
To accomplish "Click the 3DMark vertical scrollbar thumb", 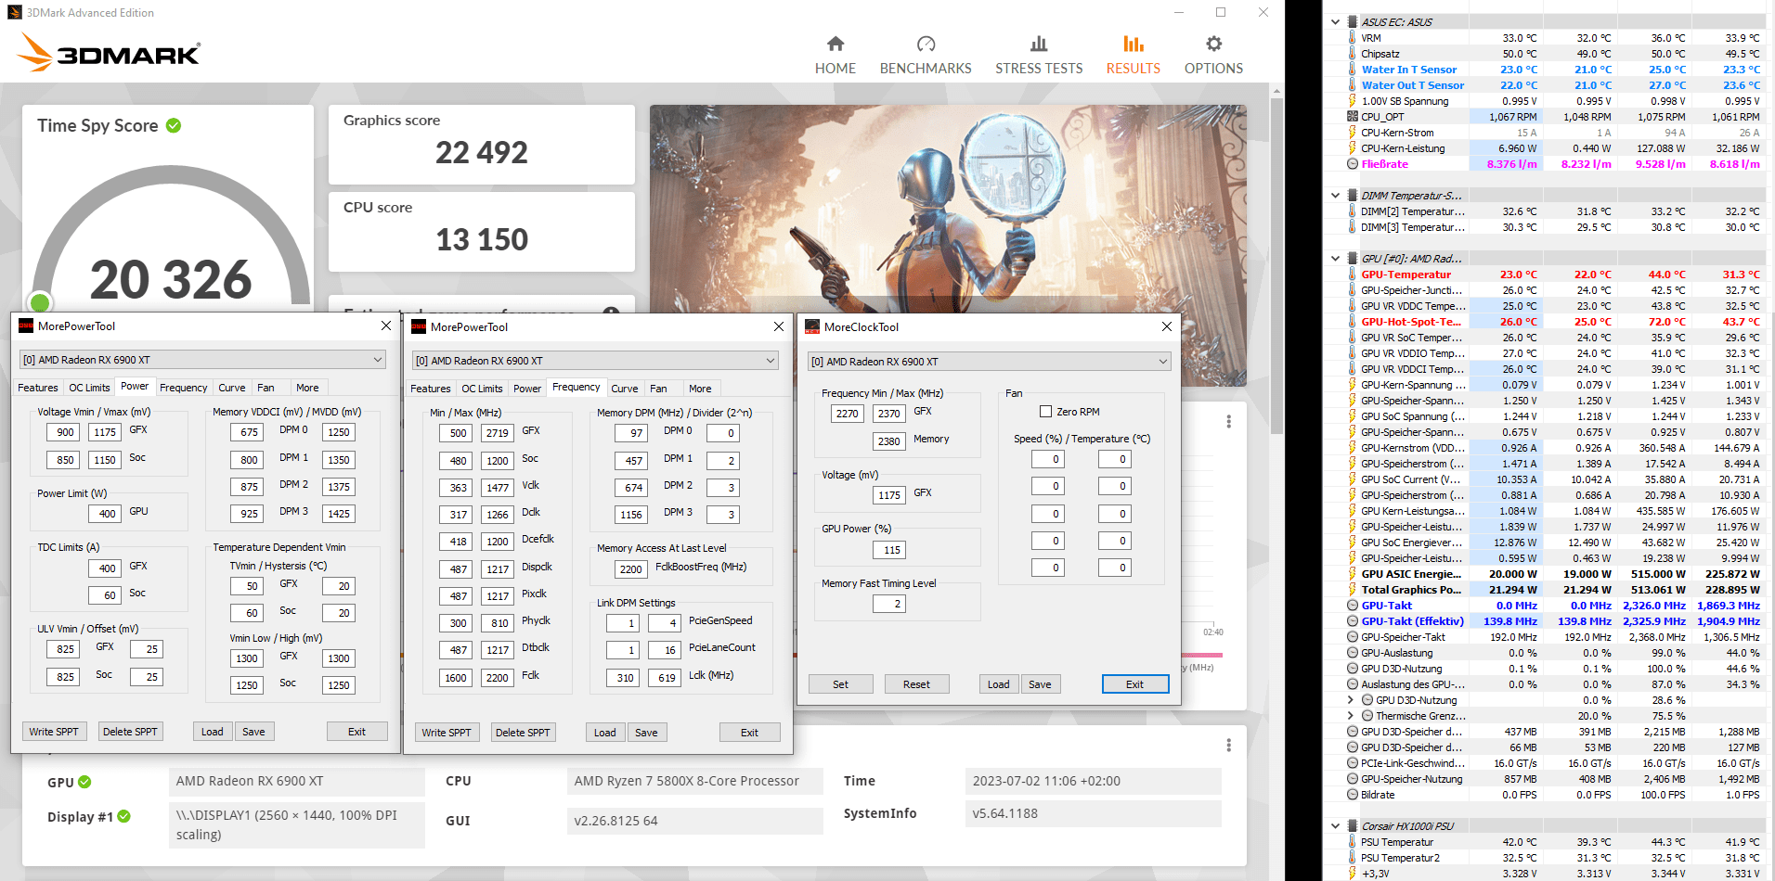I will 1276,264.
